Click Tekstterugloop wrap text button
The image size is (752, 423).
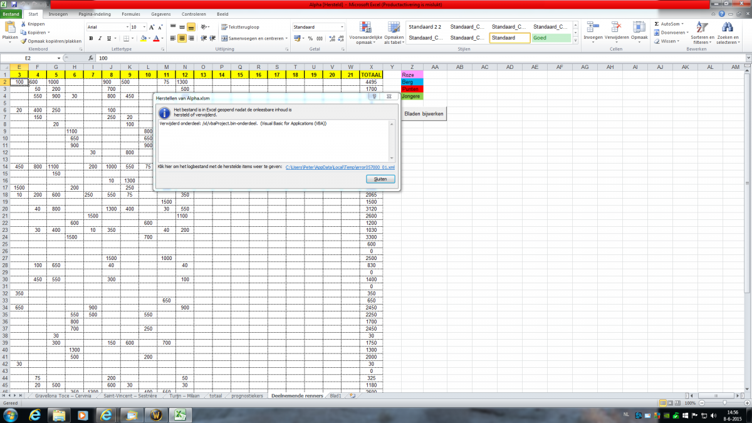240,28
